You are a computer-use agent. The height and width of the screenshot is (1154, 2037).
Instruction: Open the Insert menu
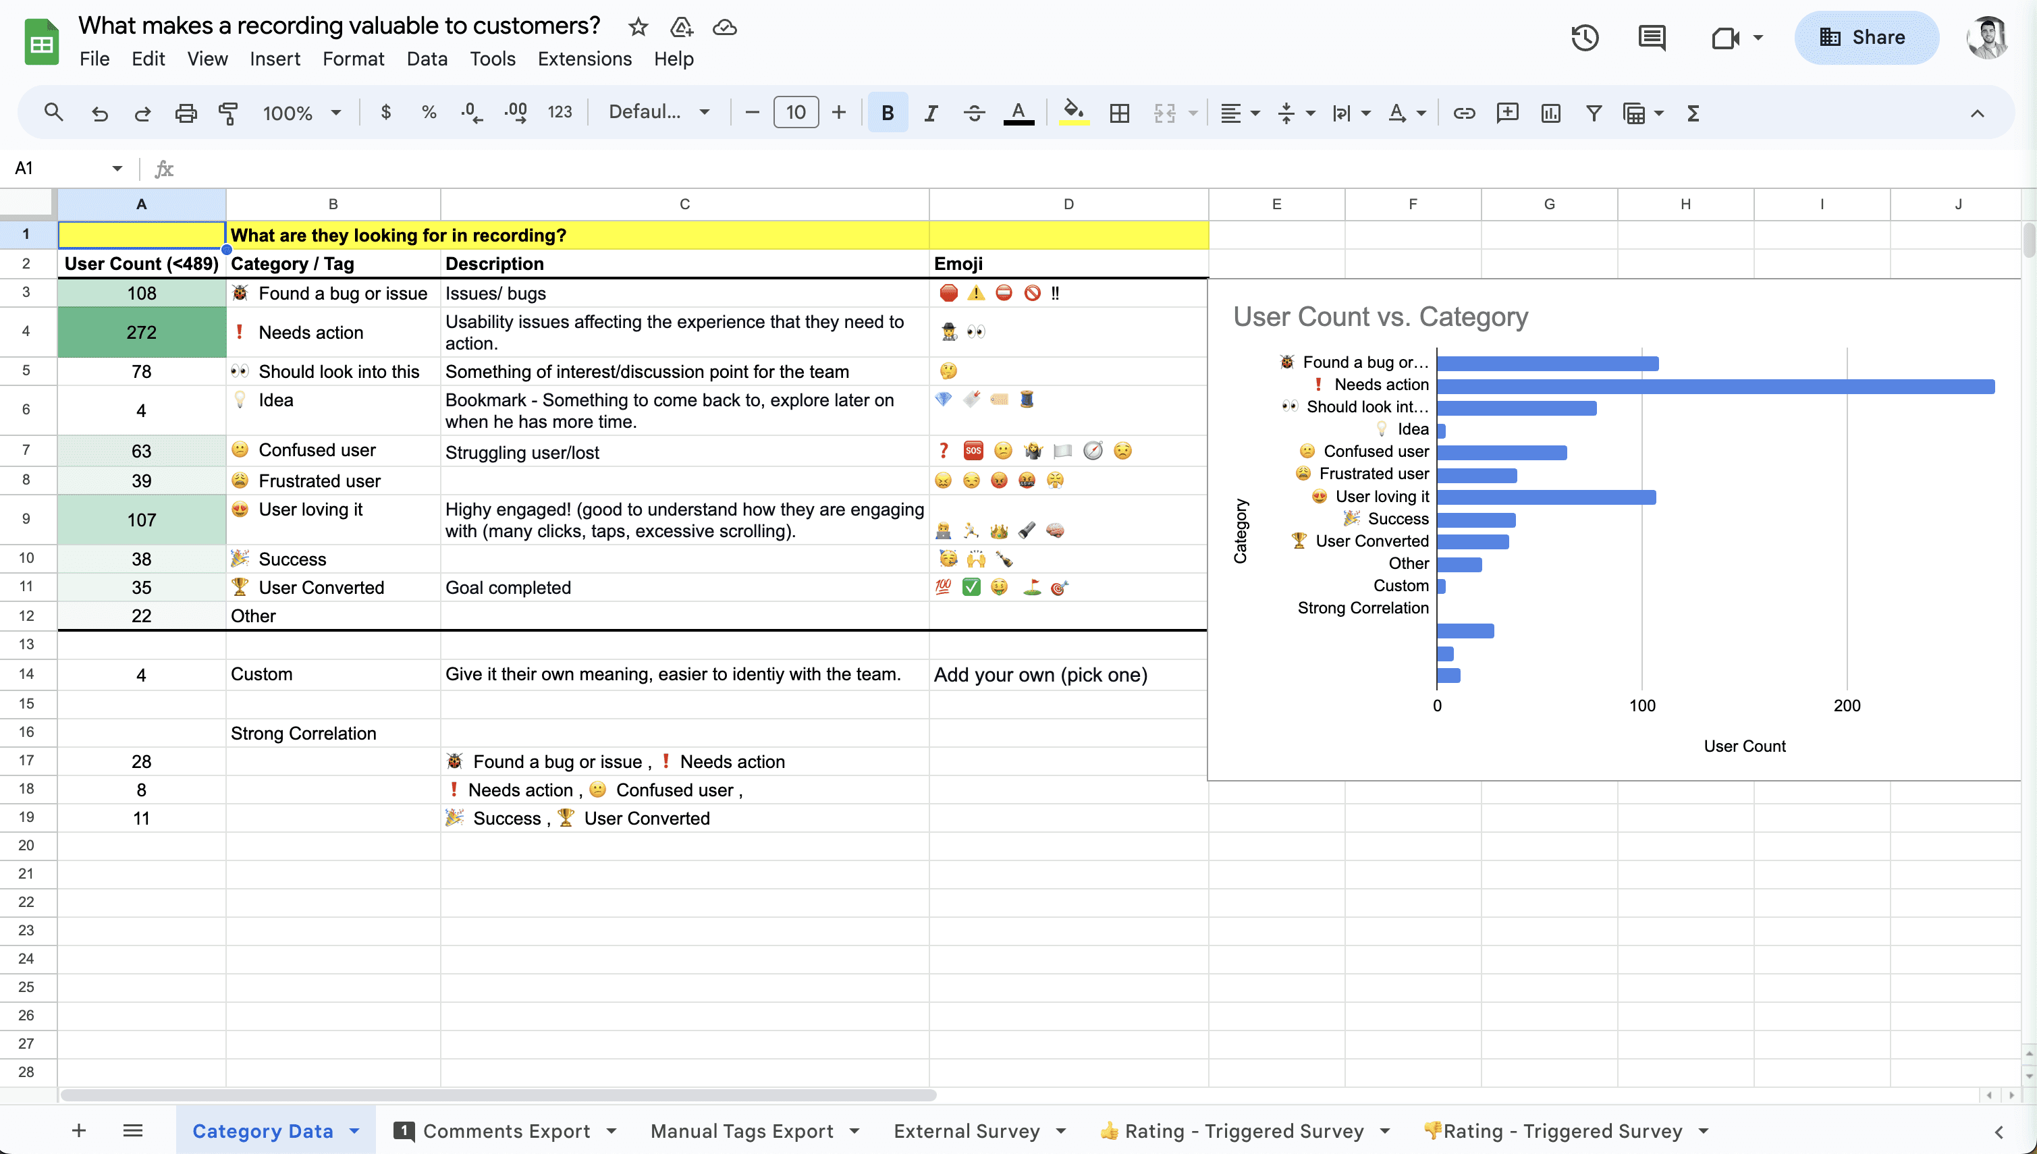click(275, 59)
